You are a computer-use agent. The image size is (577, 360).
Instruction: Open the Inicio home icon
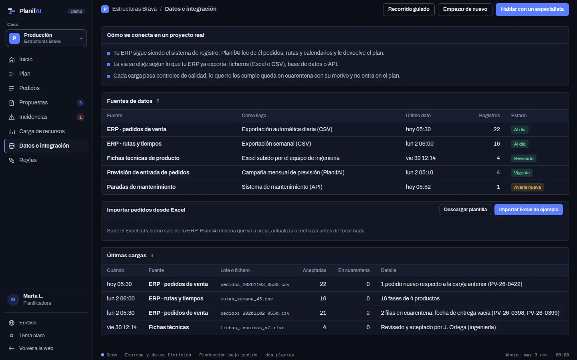point(12,60)
